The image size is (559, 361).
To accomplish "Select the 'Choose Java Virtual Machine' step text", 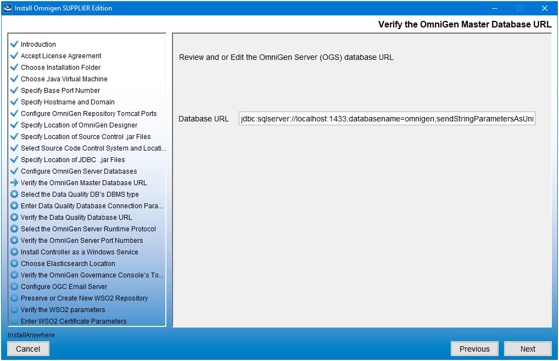I will [x=64, y=79].
